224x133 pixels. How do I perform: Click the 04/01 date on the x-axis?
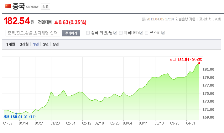coord(190,123)
